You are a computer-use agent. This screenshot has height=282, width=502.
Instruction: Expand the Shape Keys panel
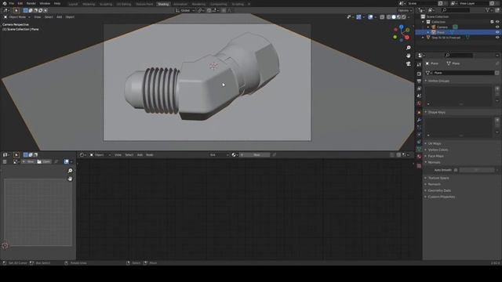(436, 112)
